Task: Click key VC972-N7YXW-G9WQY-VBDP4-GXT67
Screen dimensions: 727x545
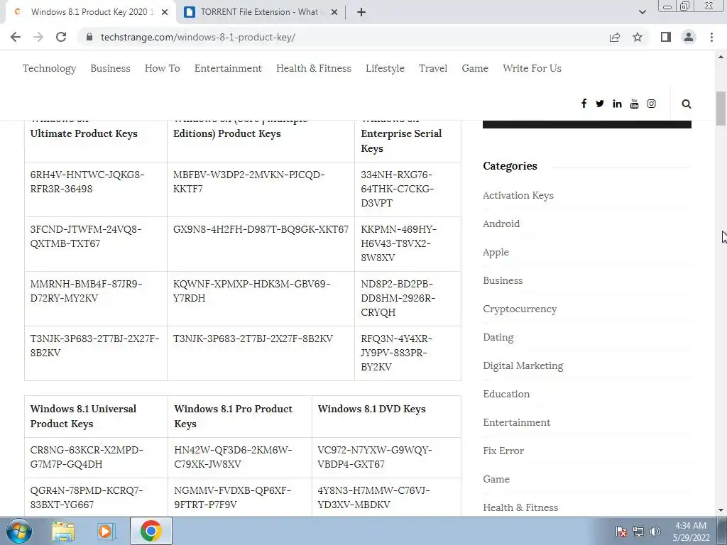Action: click(375, 457)
